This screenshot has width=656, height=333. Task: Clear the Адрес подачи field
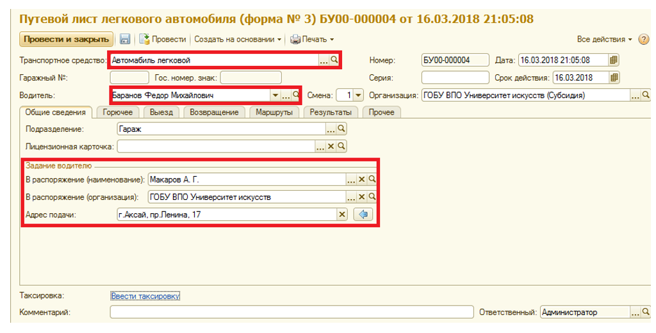342,215
